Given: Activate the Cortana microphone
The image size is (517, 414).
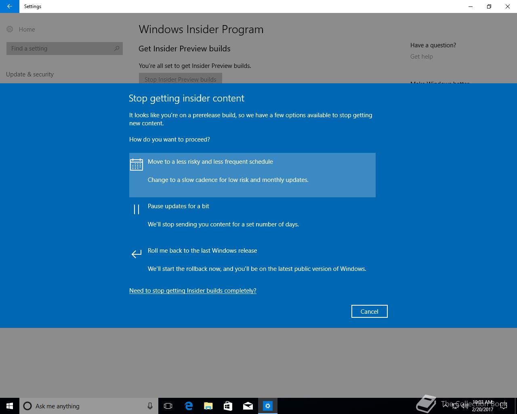Looking at the screenshot, I should (x=150, y=406).
